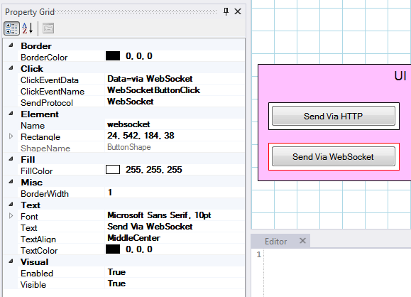Open the FillColor white swatch
Viewport: 411px width, 297px height.
[x=113, y=170]
